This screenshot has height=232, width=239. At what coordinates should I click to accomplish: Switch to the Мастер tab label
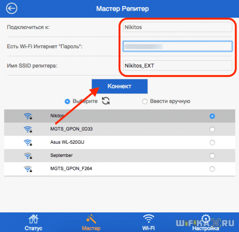pyautogui.click(x=91, y=228)
